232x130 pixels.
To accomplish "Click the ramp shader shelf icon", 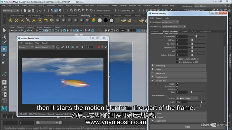I will tap(94, 20).
